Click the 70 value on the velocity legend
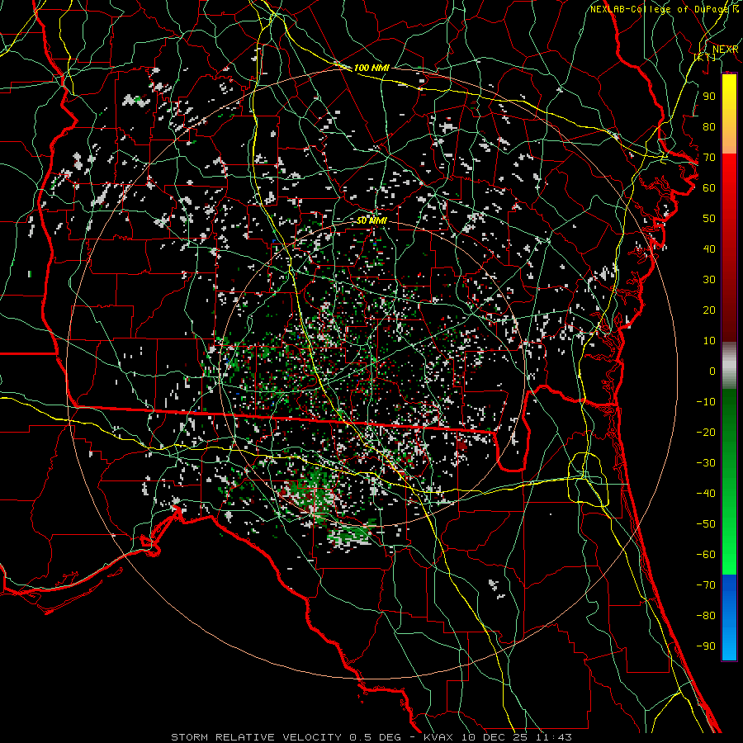 [x=709, y=158]
